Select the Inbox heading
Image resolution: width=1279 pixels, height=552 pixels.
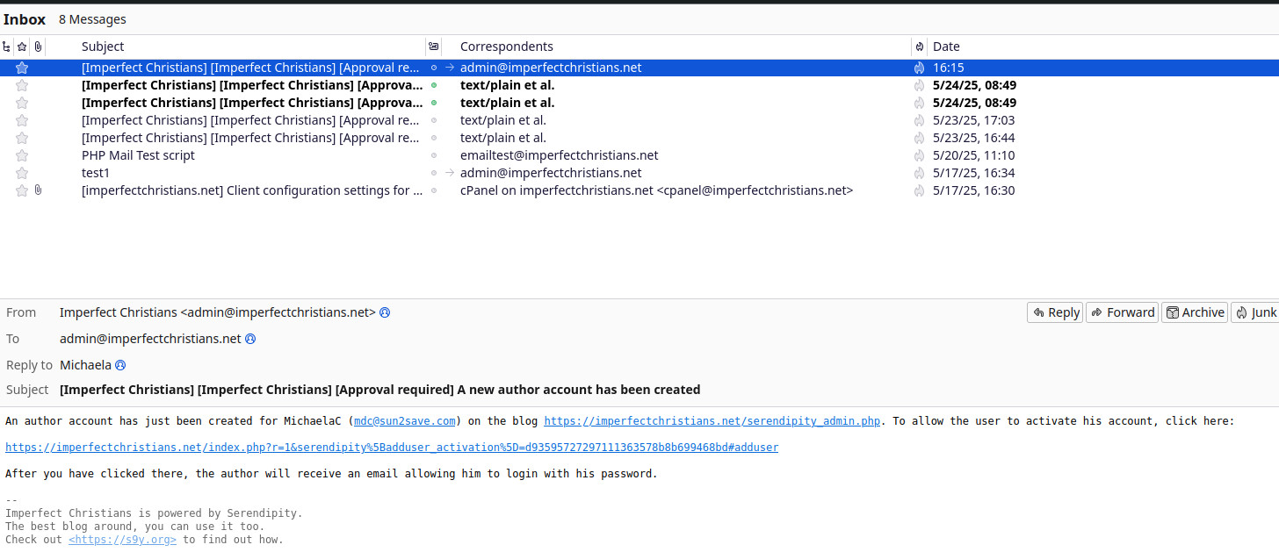pos(25,18)
